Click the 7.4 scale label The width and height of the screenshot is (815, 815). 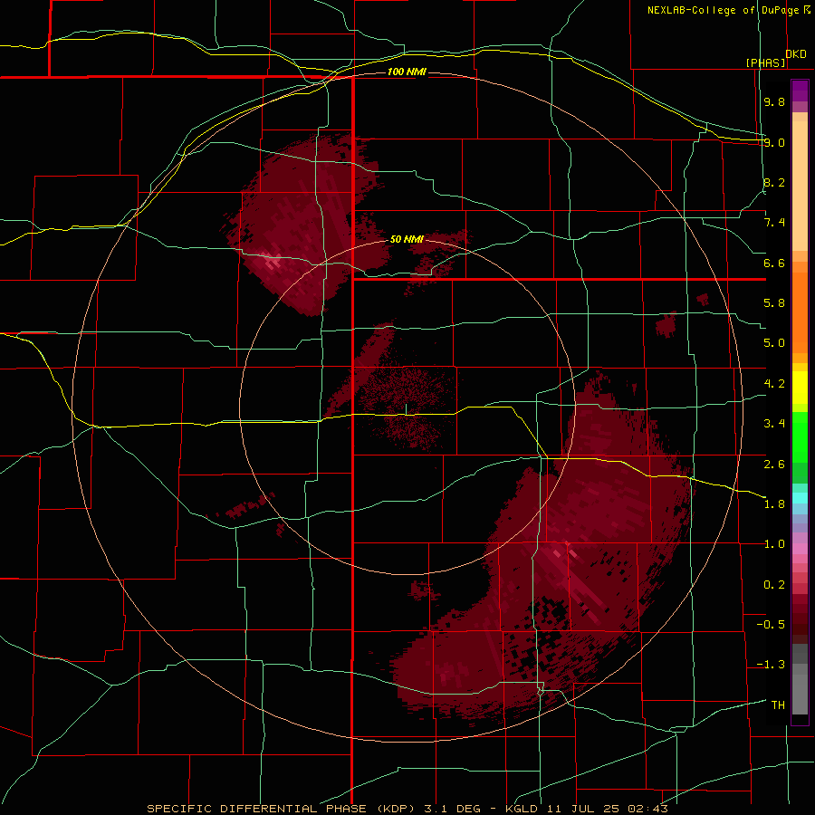(774, 223)
